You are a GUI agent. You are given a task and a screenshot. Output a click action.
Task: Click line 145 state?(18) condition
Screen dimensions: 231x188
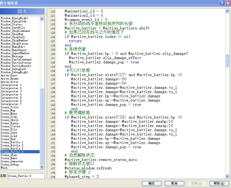123,117
